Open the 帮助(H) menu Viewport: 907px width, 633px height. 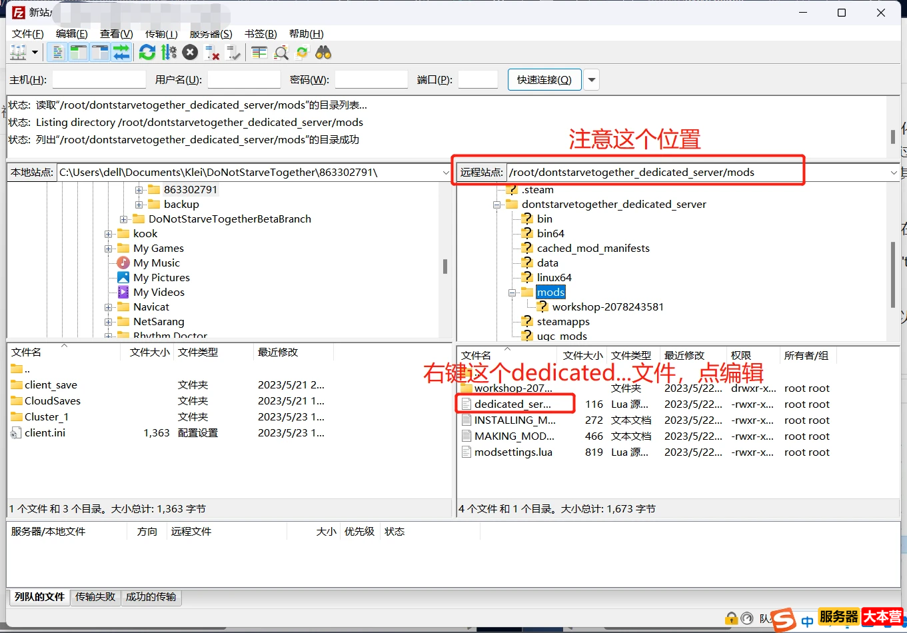pyautogui.click(x=307, y=33)
